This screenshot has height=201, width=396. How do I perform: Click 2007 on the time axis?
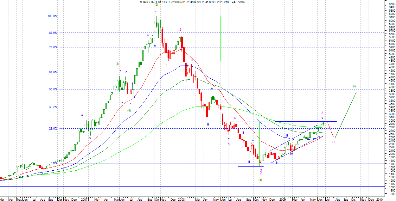tap(84, 199)
